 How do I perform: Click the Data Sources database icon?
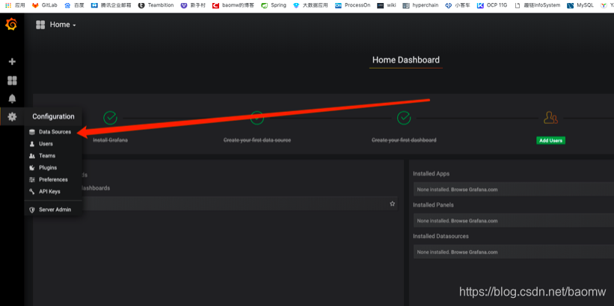pos(32,132)
